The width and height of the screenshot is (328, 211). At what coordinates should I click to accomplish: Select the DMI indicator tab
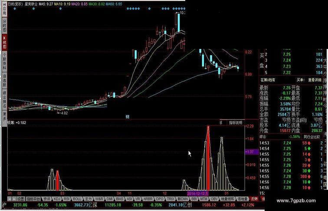click(x=110, y=199)
